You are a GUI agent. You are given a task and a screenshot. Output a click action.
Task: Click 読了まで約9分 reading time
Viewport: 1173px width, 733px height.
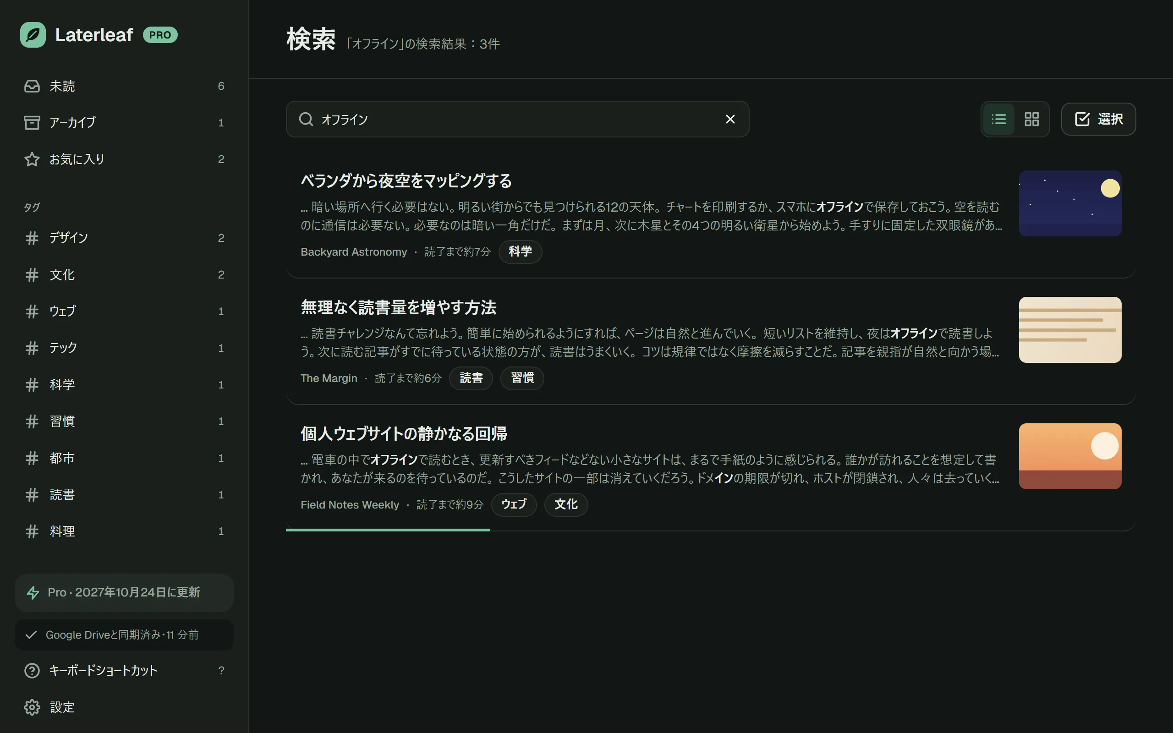click(x=450, y=505)
